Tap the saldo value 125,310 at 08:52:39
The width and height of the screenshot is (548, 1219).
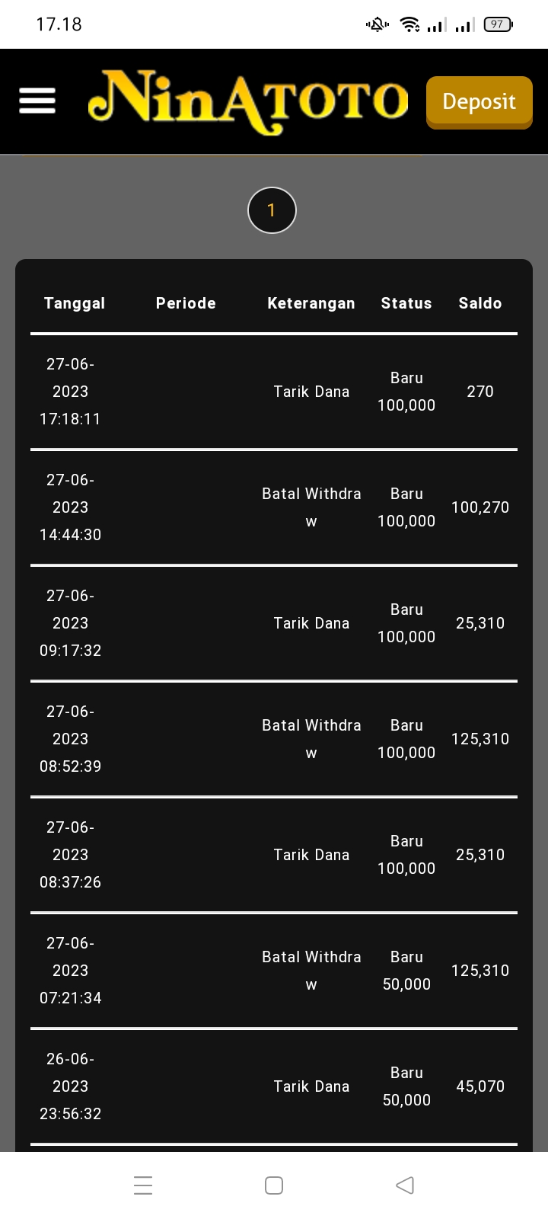point(480,739)
